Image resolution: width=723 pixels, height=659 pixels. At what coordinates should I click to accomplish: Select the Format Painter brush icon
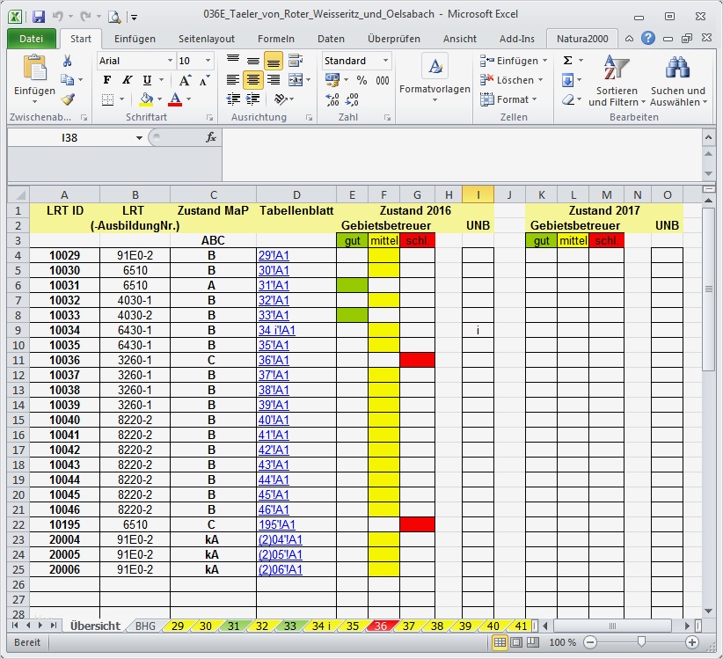click(67, 99)
